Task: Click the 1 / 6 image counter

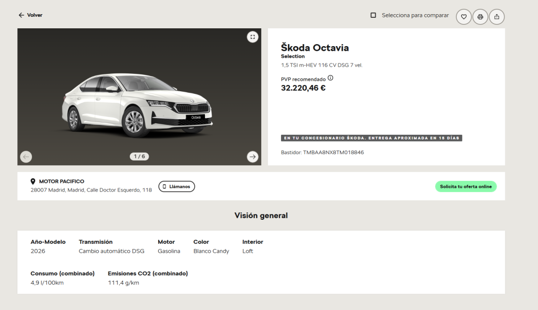Action: coord(139,156)
